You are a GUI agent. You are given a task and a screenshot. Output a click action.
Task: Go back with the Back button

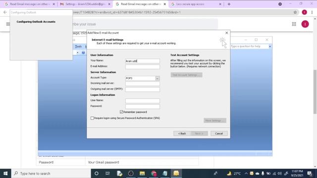click(182, 133)
